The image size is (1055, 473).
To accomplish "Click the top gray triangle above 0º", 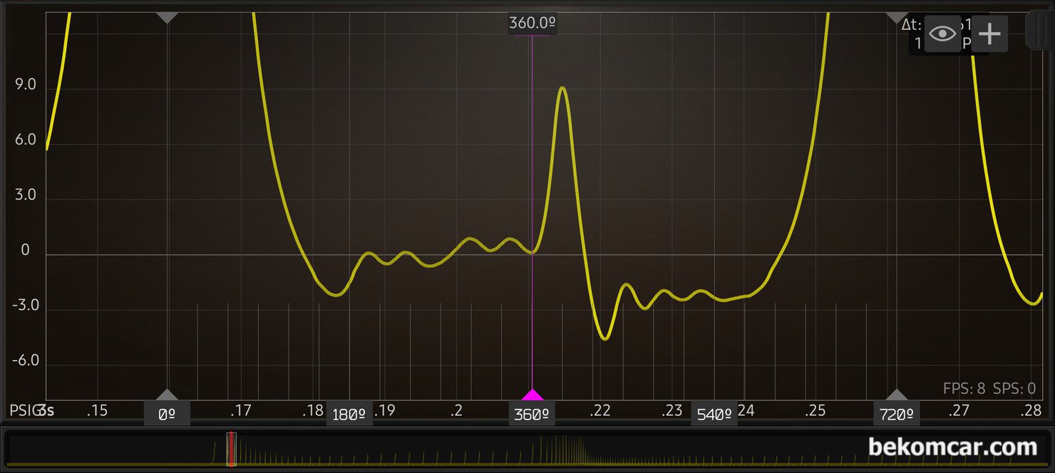I will pos(167,17).
